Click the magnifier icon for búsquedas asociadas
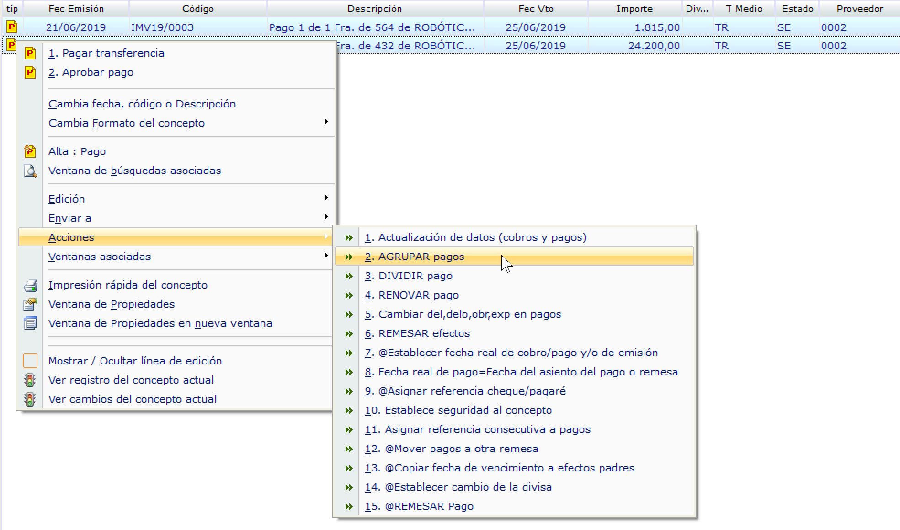Screen dimensions: 900x530 coord(30,171)
